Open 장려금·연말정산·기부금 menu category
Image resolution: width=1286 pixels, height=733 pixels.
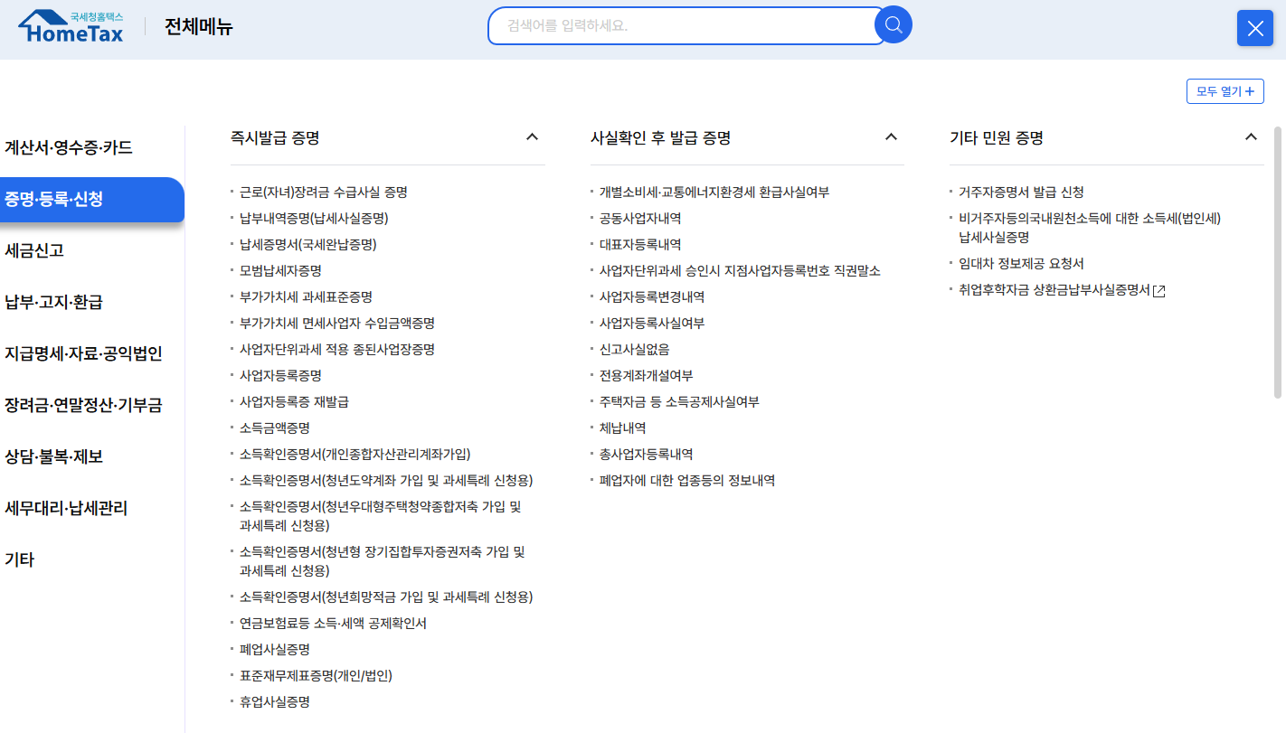coord(83,405)
